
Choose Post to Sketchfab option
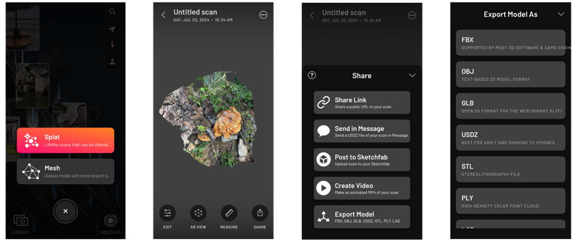coord(362,160)
